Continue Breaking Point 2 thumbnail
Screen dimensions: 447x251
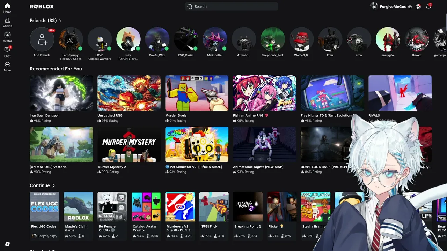tap(248, 207)
